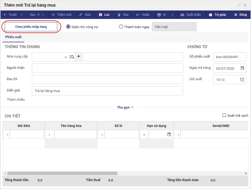This screenshot has height=189, width=251.
Task: Click the Địa chỉ input field
Action: coord(107,80)
